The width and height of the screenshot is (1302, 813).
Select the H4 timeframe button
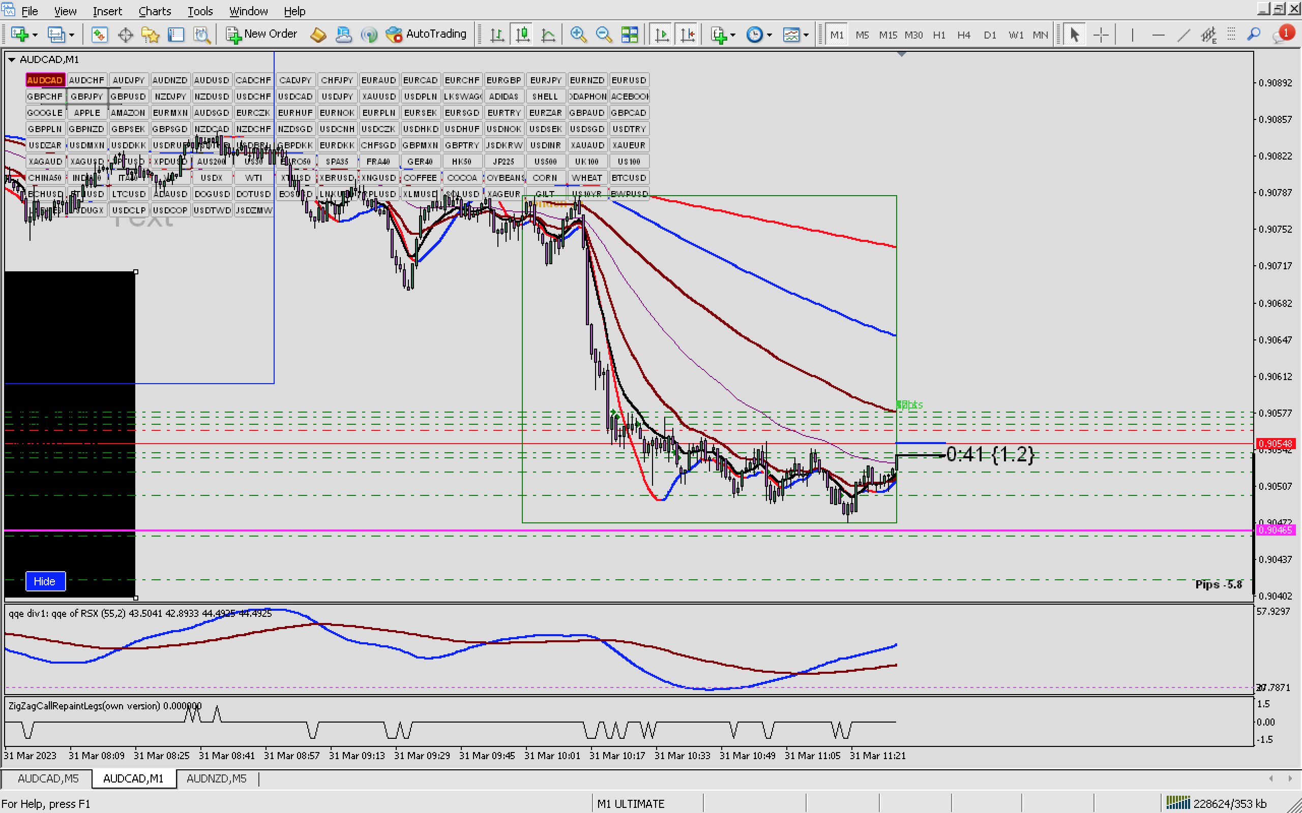coord(964,35)
